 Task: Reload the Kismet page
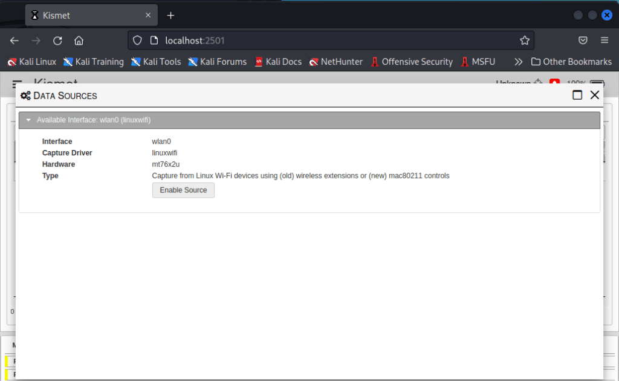coord(57,41)
